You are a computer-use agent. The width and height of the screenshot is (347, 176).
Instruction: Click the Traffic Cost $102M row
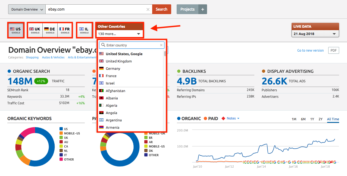[x=46, y=103]
